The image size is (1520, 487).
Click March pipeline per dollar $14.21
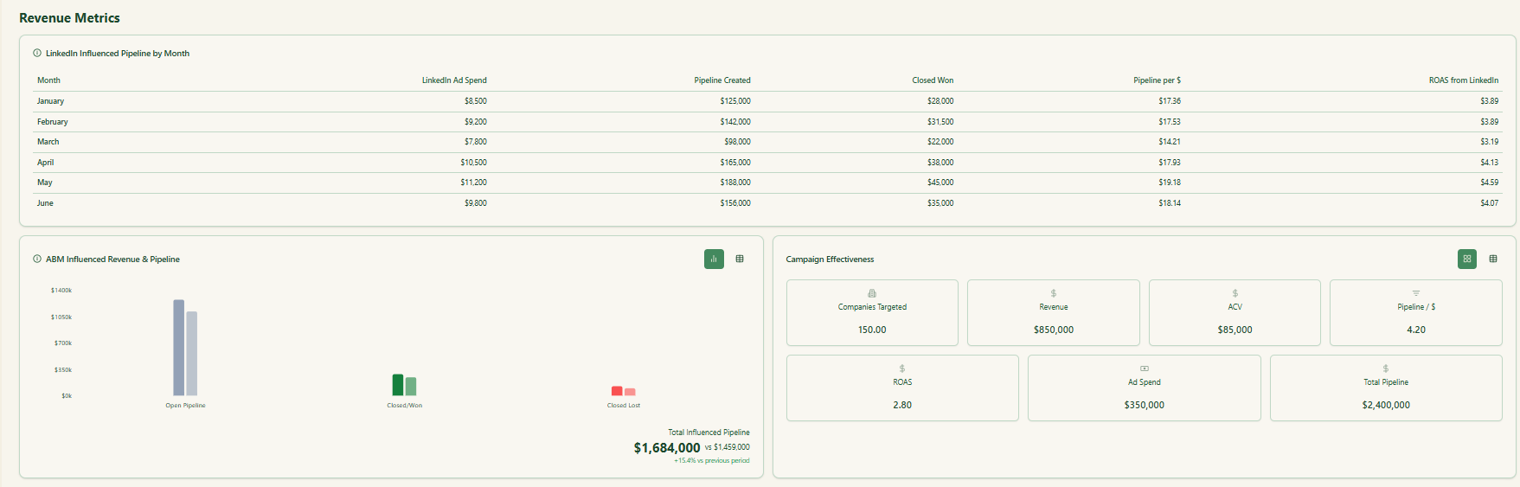[1170, 142]
